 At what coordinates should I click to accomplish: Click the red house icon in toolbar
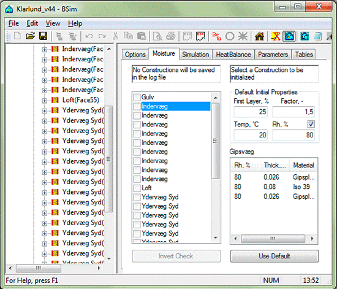(259, 36)
